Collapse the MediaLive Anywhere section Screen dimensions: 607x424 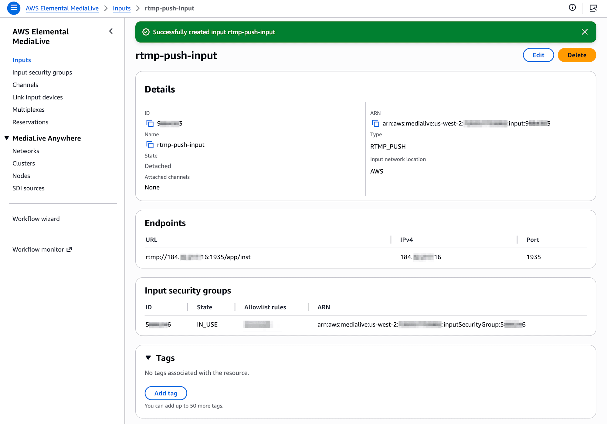pyautogui.click(x=7, y=138)
